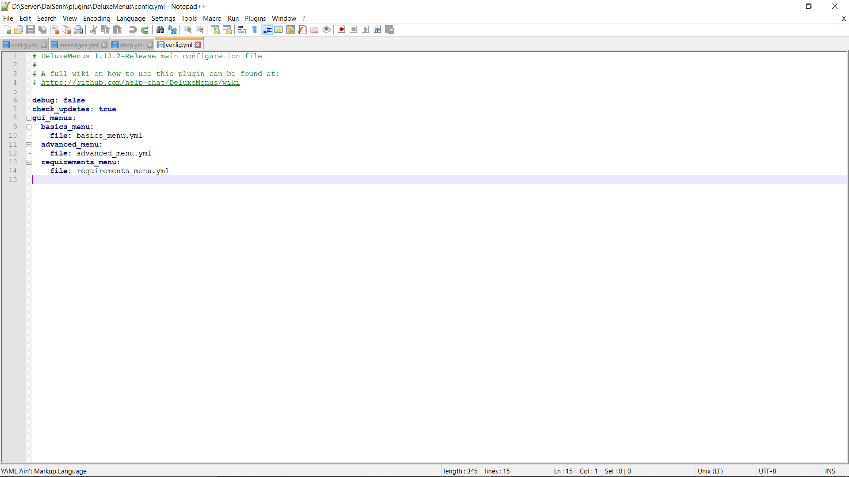
Task: Click the Monitoring eye icon
Action: (326, 30)
